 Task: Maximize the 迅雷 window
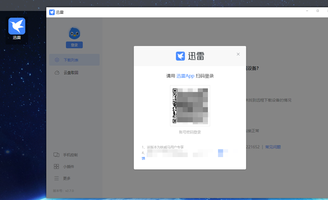coord(318,11)
